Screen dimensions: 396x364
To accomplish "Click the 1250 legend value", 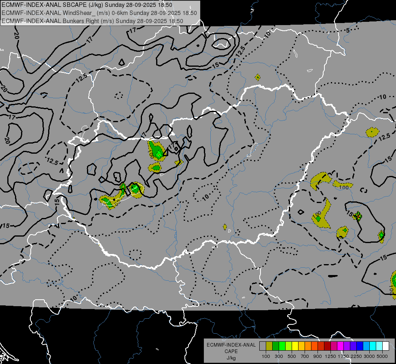I will (330, 356).
